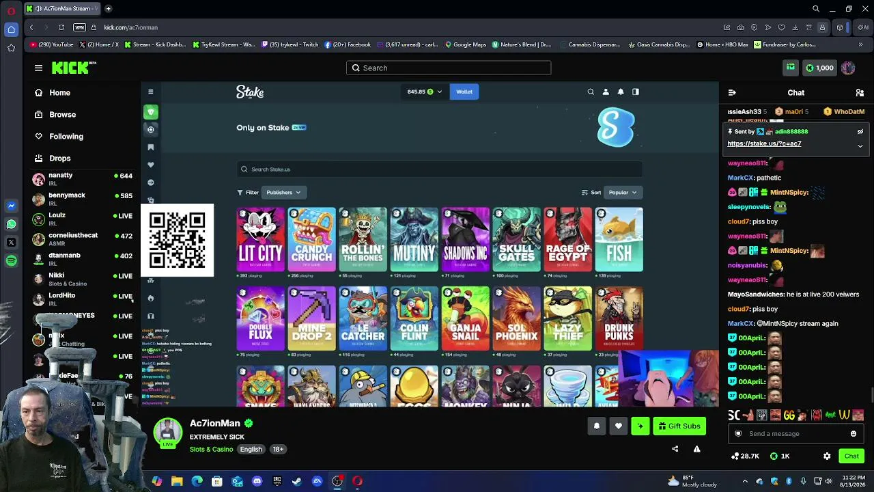The width and height of the screenshot is (874, 492).
Task: Follow the channel with heart button
Action: tap(619, 426)
